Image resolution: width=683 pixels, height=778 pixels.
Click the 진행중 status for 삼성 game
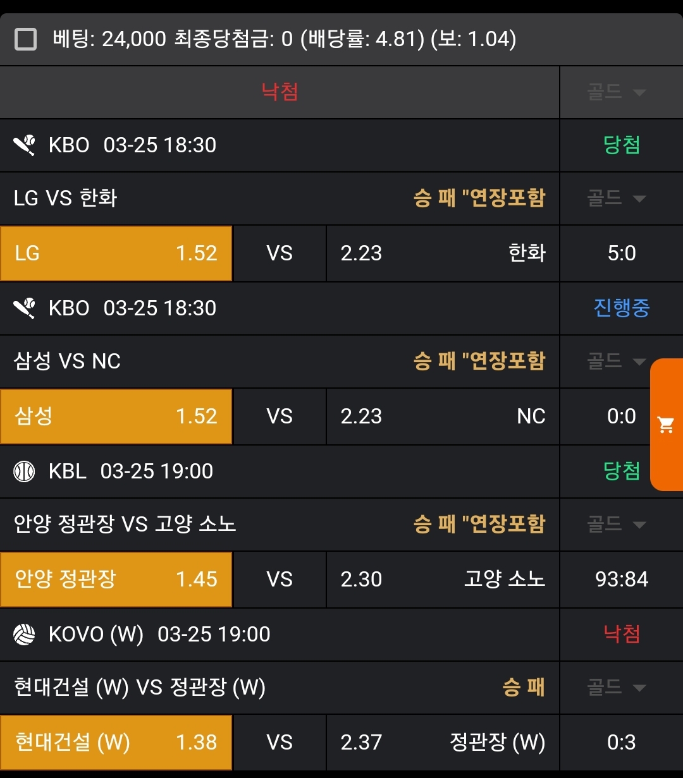coord(622,308)
